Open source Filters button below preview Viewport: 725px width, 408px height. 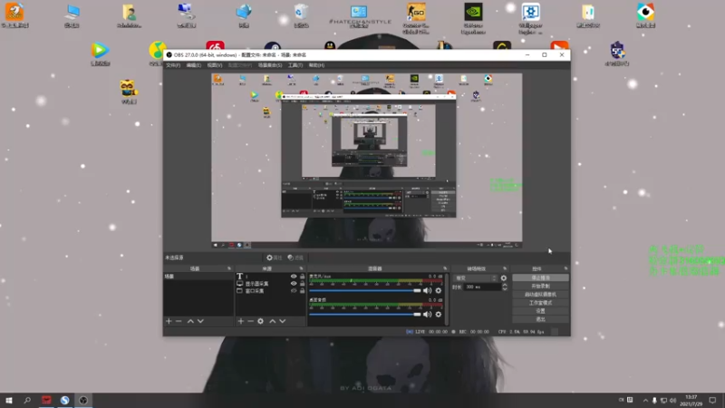(295, 257)
